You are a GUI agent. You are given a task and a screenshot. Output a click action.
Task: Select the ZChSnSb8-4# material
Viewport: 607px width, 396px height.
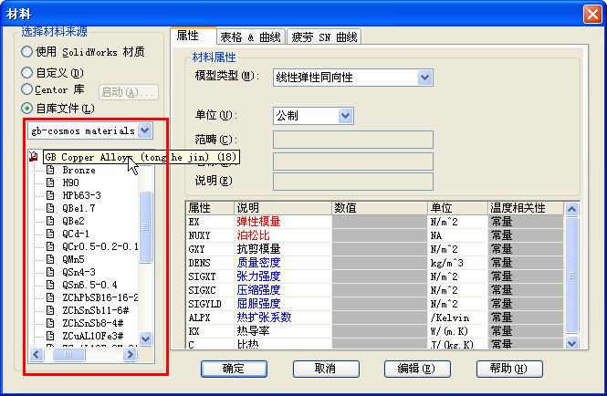tap(93, 323)
